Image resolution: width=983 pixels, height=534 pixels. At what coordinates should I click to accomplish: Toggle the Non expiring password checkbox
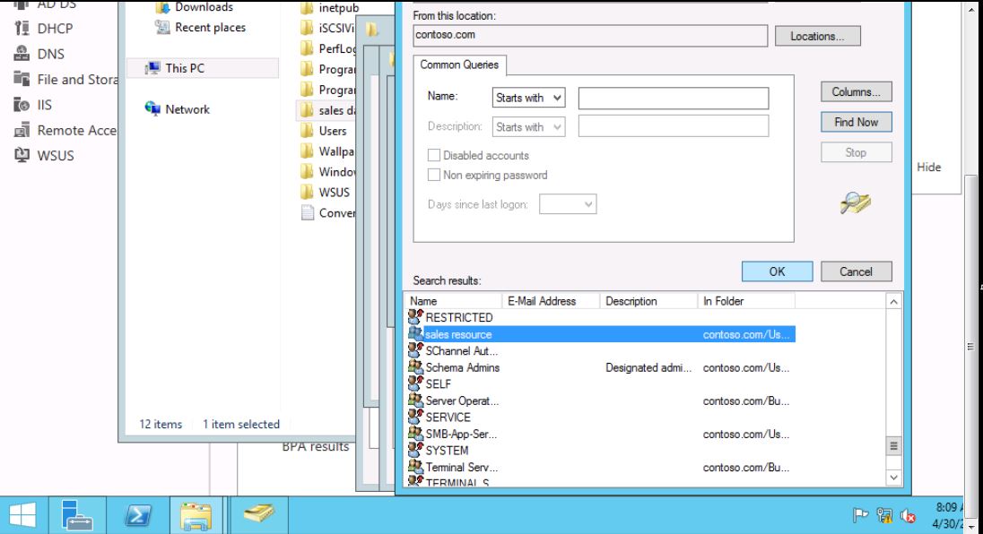pyautogui.click(x=434, y=176)
